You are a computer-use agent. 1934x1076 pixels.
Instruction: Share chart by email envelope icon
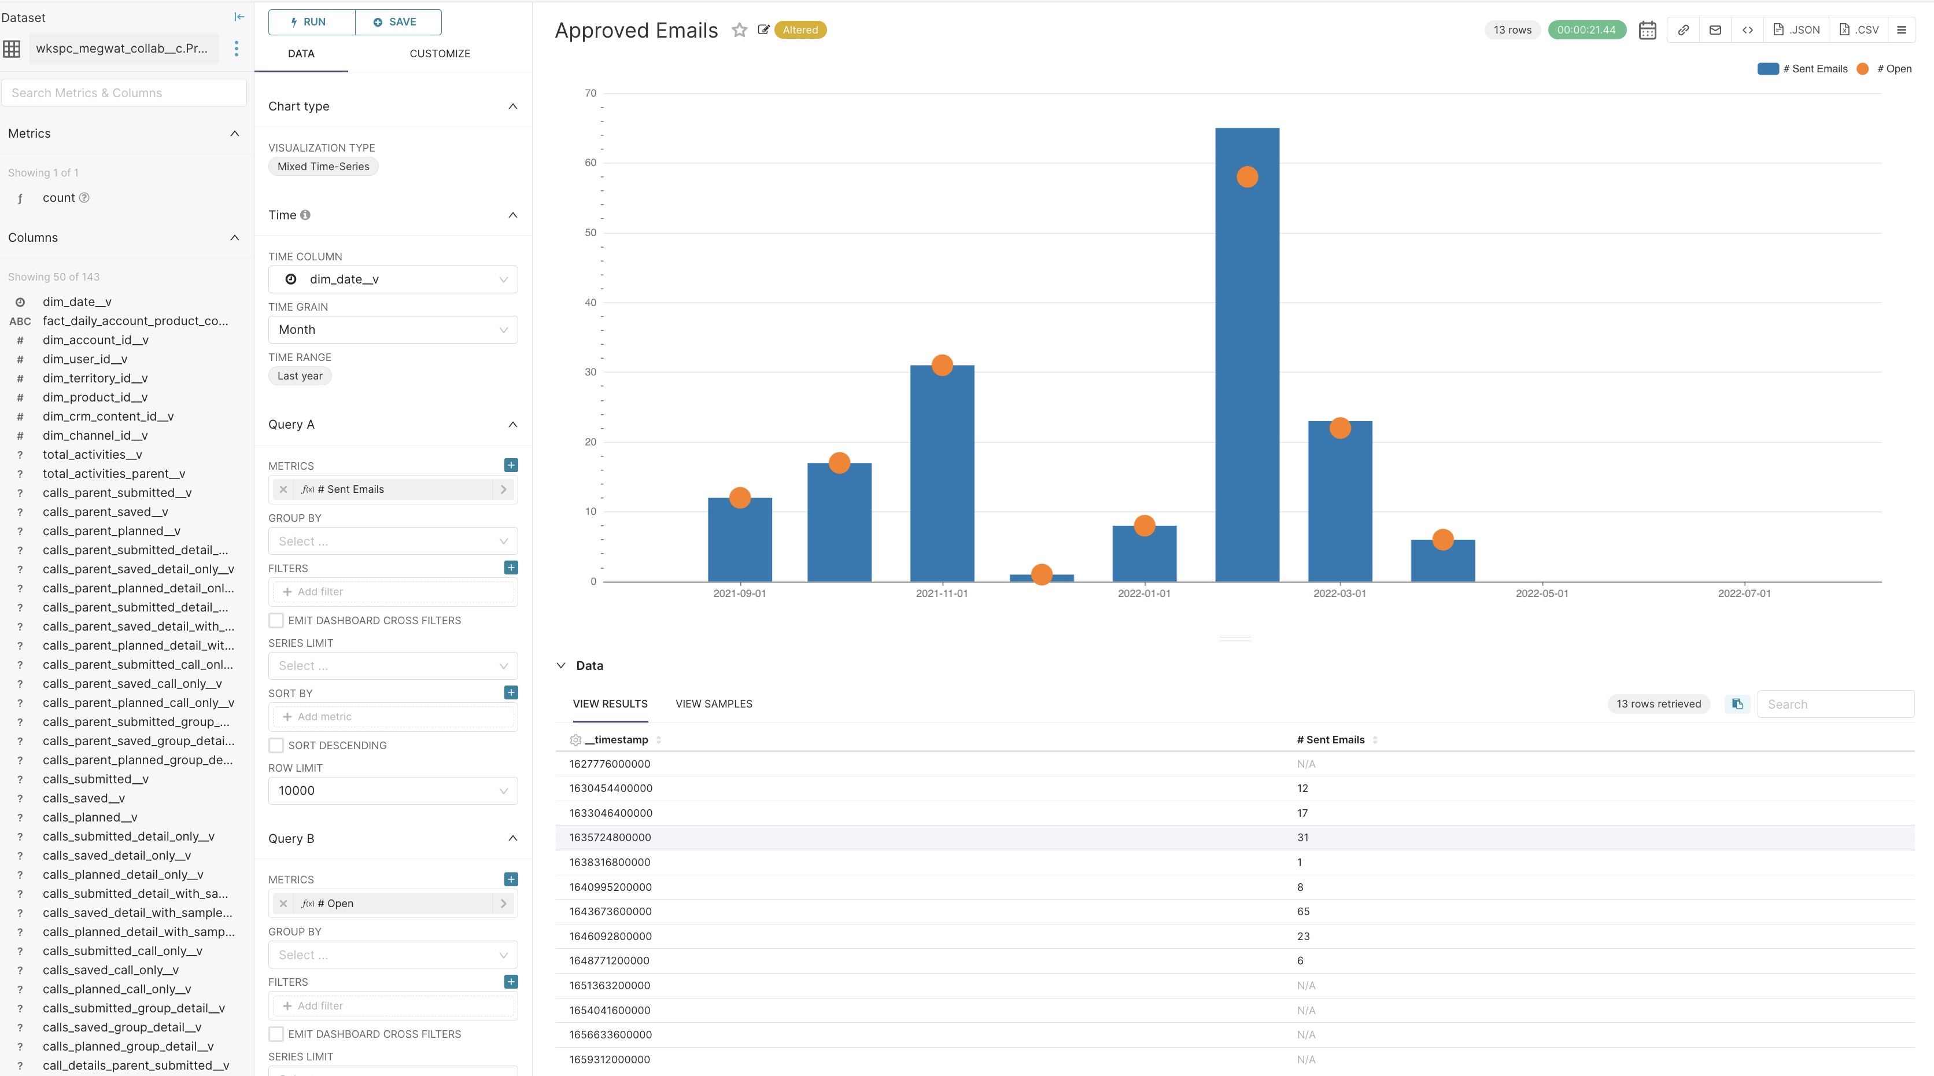tap(1715, 30)
